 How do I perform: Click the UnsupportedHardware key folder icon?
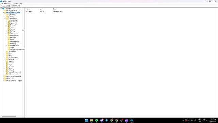pos(9,50)
